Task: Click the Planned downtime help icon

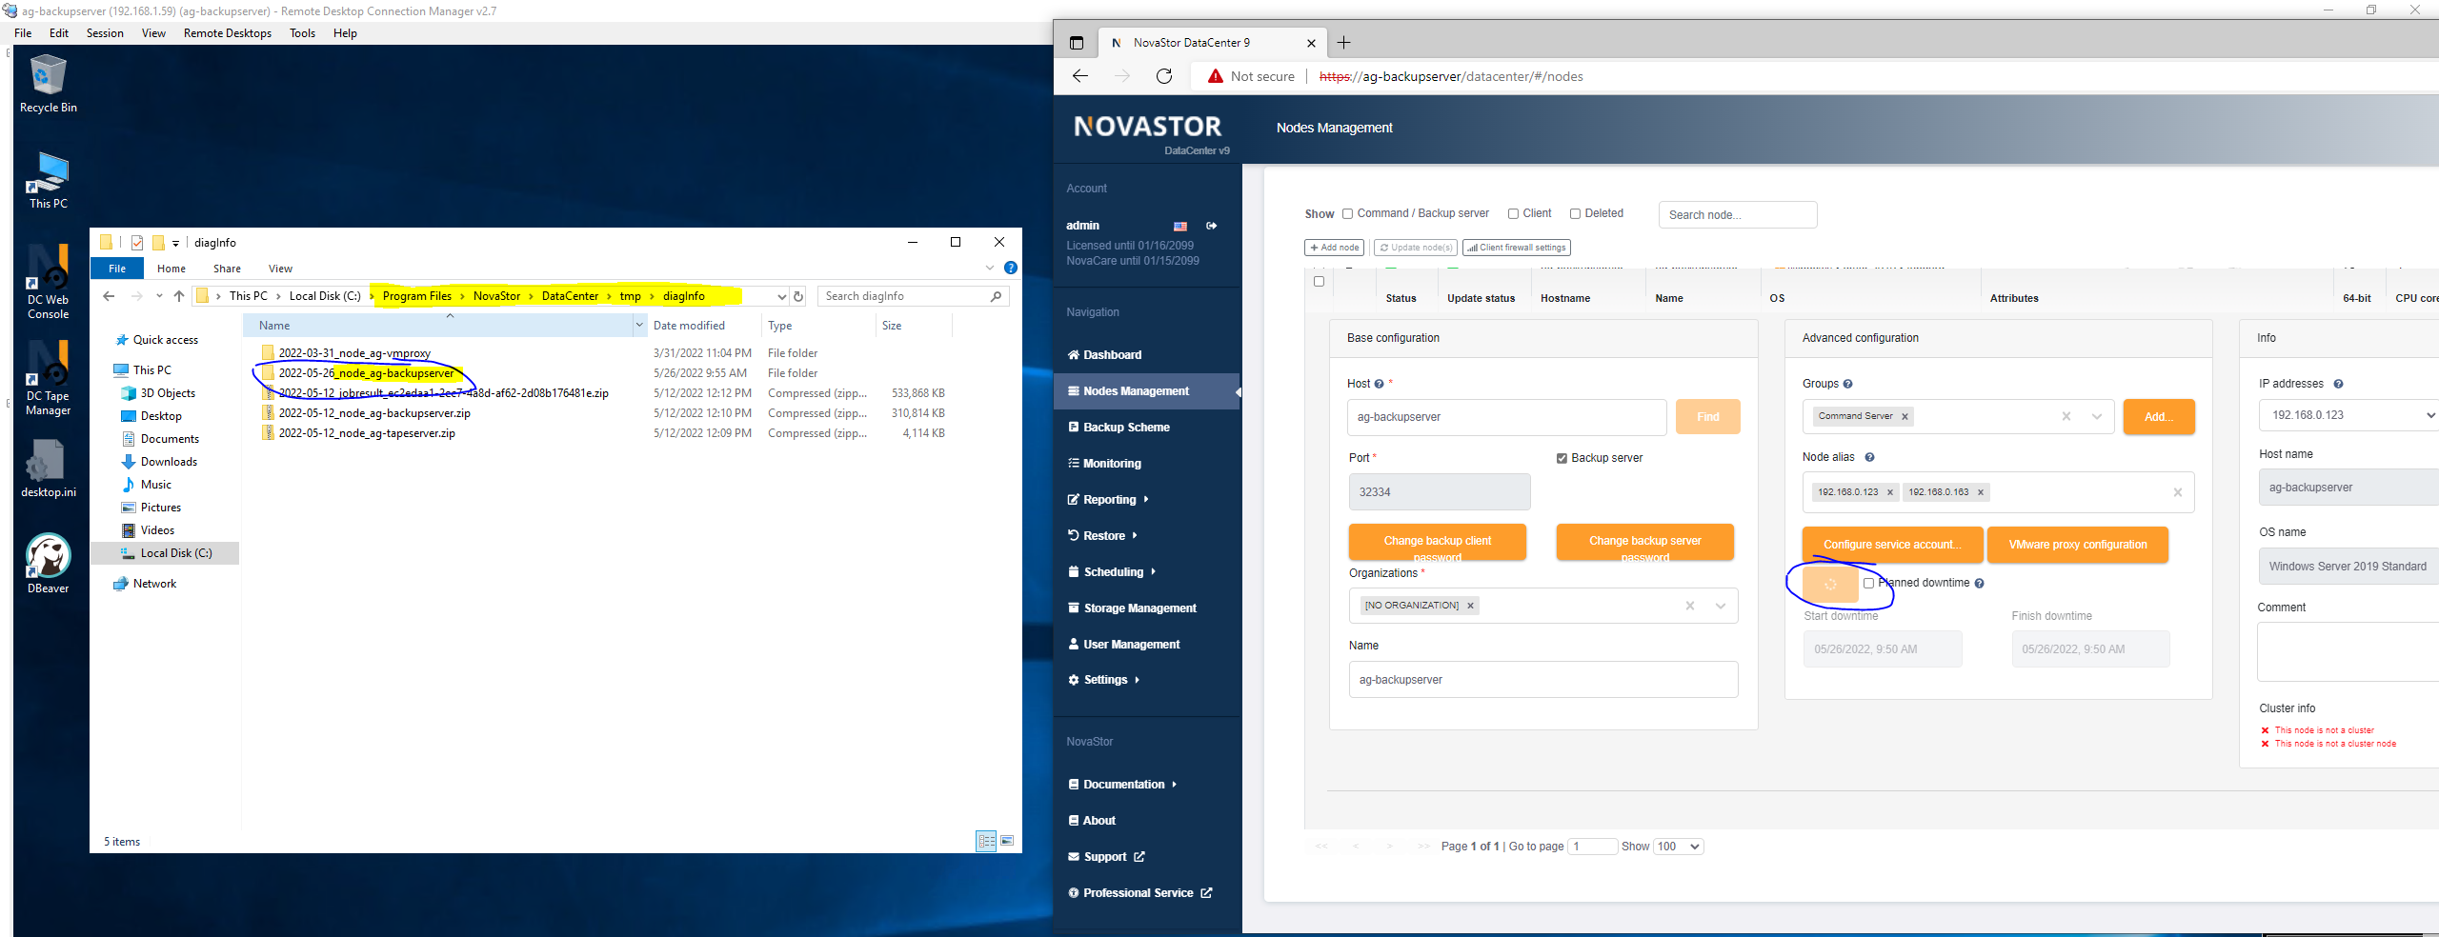Action: click(1979, 583)
